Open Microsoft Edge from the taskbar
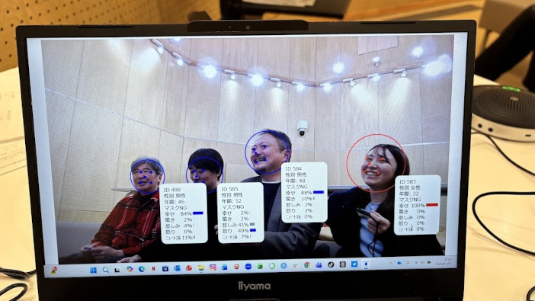535x301 pixels. click(142, 269)
